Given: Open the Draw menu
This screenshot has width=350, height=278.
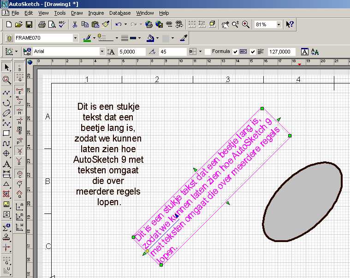Looking at the screenshot, I should point(77,13).
